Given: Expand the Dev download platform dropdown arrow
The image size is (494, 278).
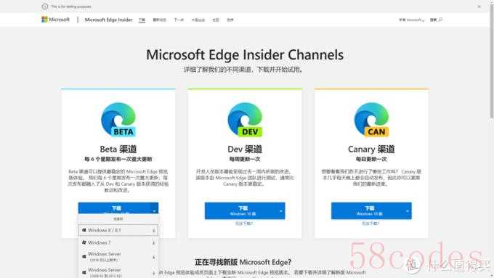Looking at the screenshot, I should pos(280,211).
